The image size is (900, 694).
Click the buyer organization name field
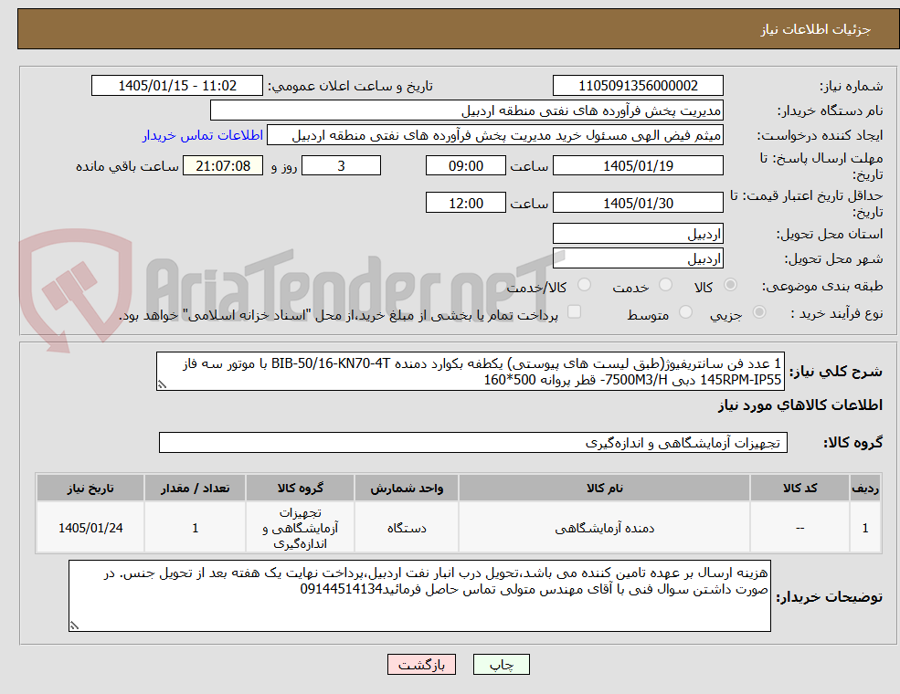(x=466, y=110)
